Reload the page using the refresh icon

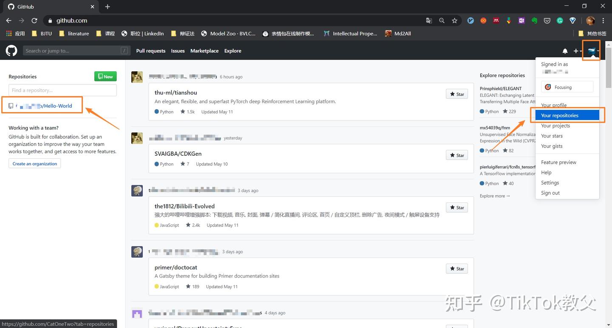pos(34,20)
